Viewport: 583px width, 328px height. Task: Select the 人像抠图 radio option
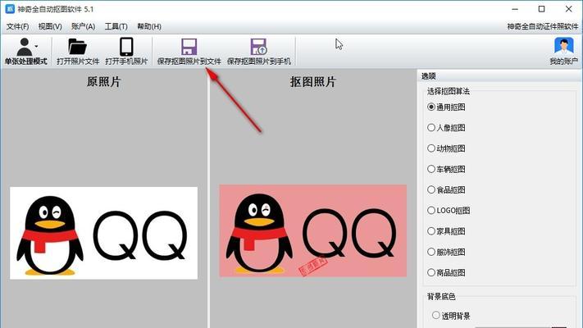coord(446,128)
